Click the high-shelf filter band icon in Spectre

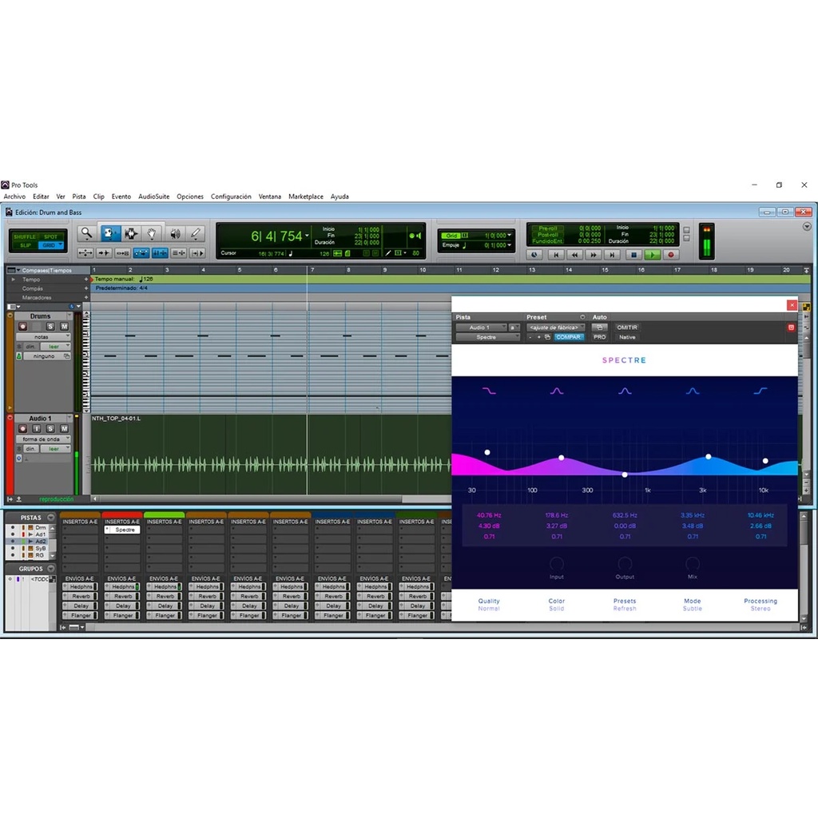click(760, 391)
